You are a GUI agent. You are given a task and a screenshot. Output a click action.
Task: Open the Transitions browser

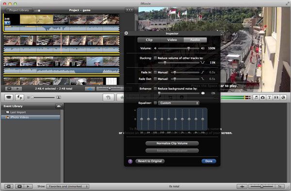(276, 97)
